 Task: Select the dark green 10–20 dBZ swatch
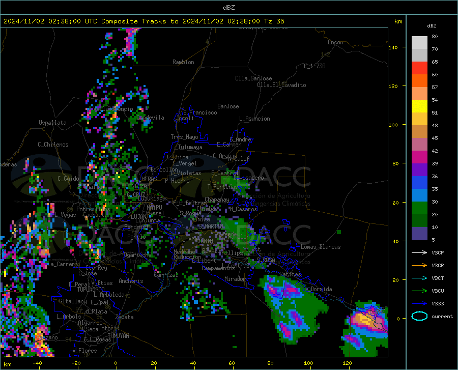(x=419, y=221)
